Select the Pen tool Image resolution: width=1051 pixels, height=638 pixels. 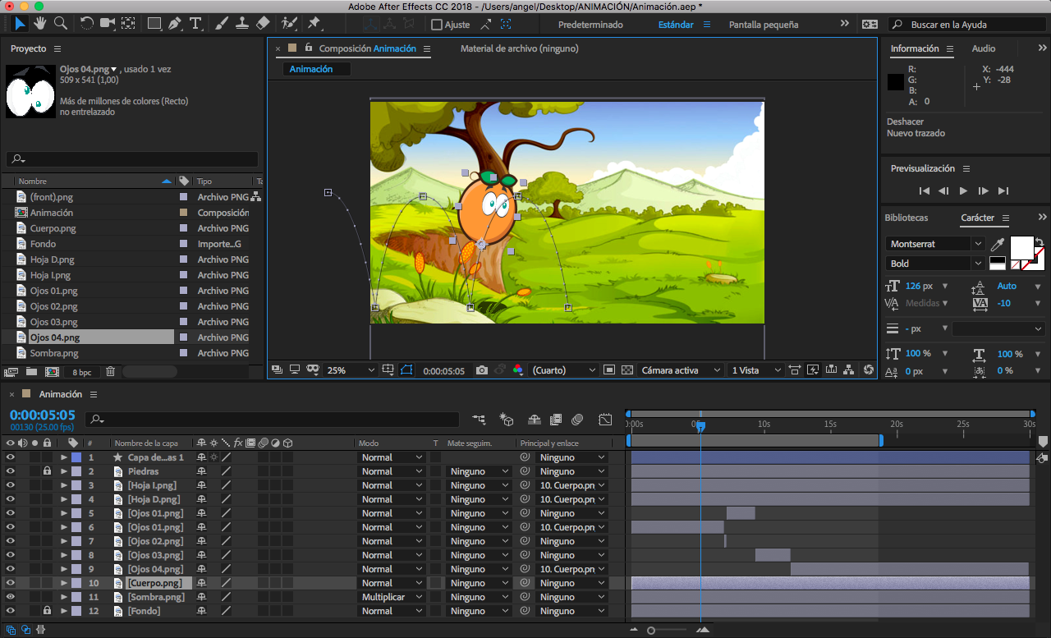(175, 24)
